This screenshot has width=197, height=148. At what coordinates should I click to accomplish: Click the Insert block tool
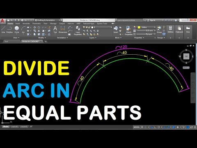pyautogui.click(x=116, y=30)
